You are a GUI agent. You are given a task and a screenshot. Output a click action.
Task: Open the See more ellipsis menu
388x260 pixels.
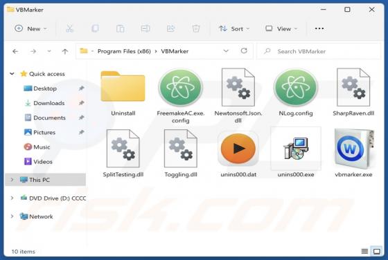click(319, 28)
